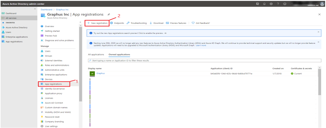
Task: Click the Graphus app thumbnail icon
Action: 92,73
